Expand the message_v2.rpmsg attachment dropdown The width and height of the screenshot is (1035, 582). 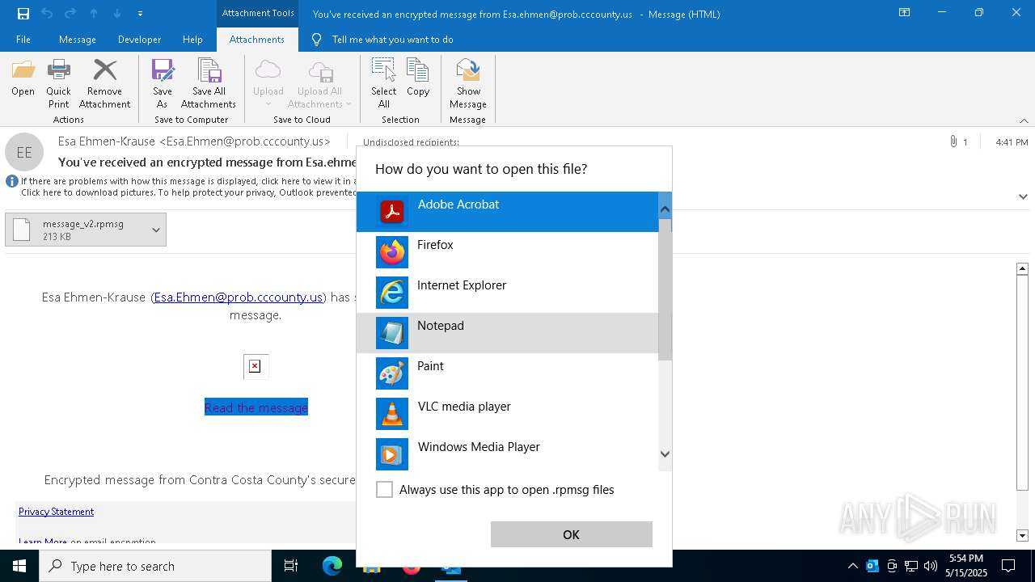point(156,230)
